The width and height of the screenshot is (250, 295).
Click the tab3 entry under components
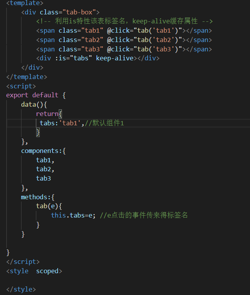click(x=44, y=178)
